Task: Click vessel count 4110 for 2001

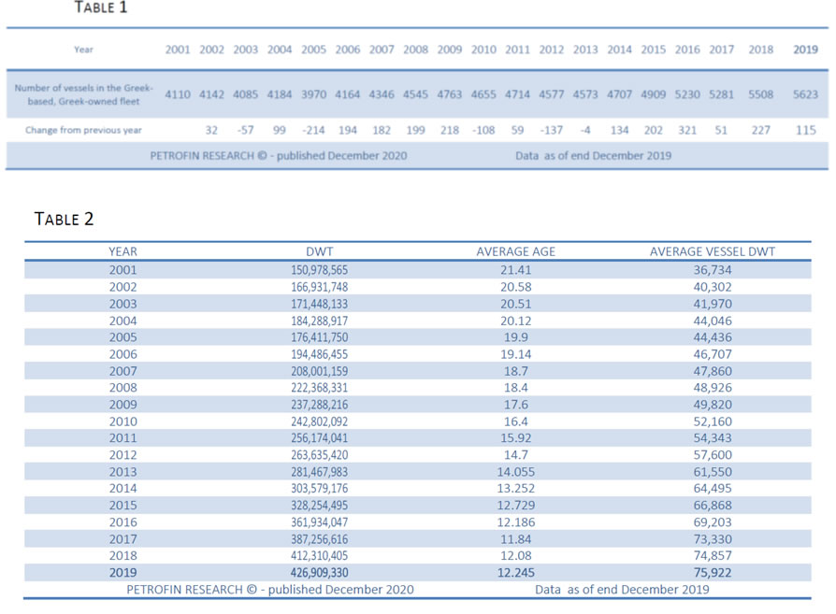Action: coord(178,94)
